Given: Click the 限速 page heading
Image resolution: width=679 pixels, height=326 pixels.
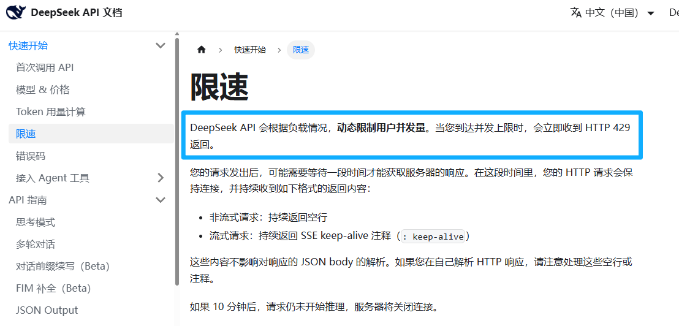Looking at the screenshot, I should click(219, 86).
